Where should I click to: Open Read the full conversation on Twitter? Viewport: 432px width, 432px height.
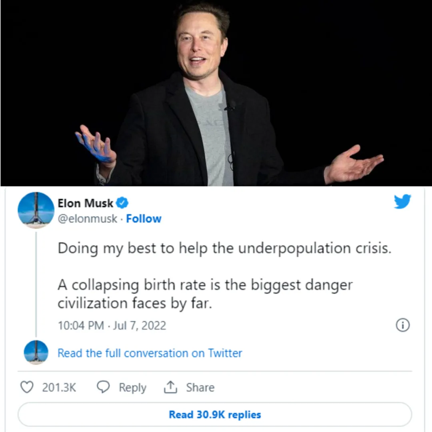coord(150,353)
